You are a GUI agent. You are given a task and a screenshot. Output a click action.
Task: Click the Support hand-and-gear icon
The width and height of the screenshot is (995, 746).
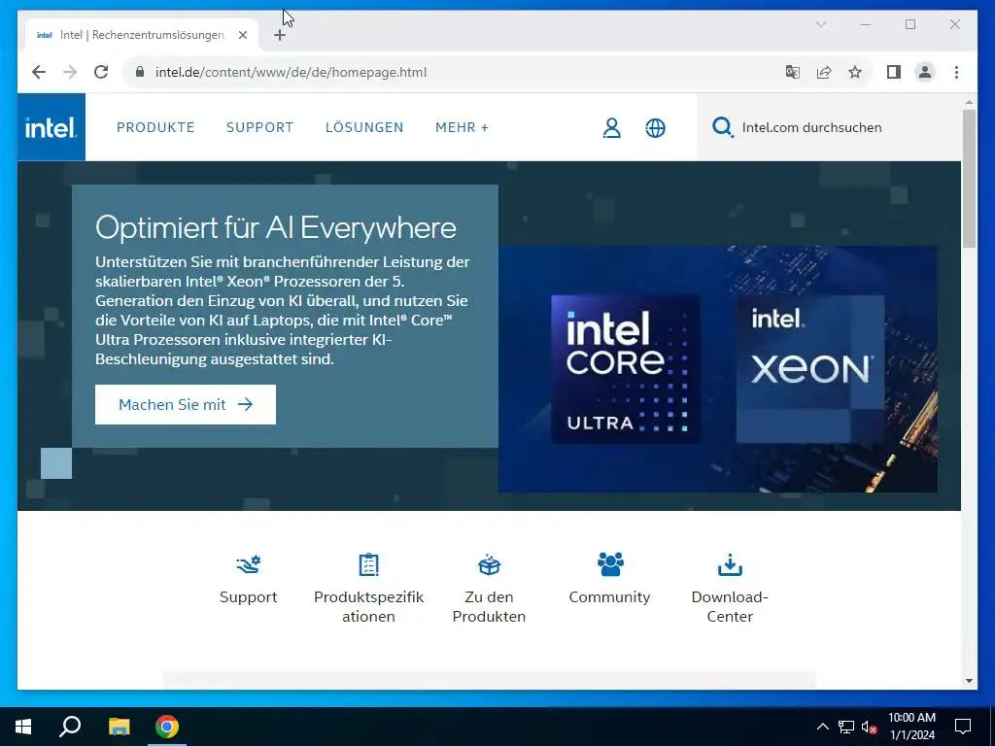point(248,564)
